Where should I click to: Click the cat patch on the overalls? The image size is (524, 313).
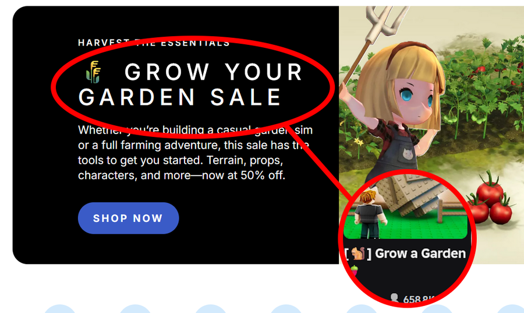[x=408, y=154]
